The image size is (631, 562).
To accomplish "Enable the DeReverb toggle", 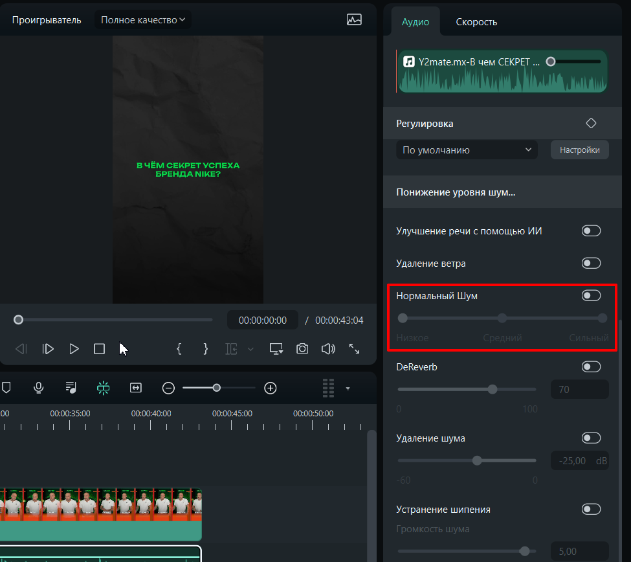I will coord(591,366).
